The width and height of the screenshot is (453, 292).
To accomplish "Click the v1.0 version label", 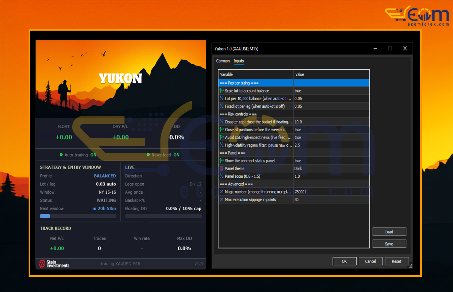I will [199, 264].
